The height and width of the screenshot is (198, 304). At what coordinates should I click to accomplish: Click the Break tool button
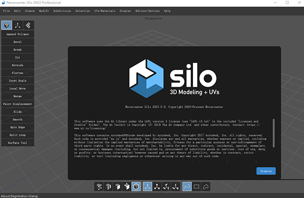[x=18, y=50]
